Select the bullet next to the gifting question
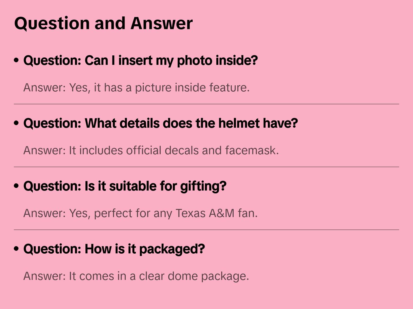The height and width of the screenshot is (309, 413). point(16,186)
